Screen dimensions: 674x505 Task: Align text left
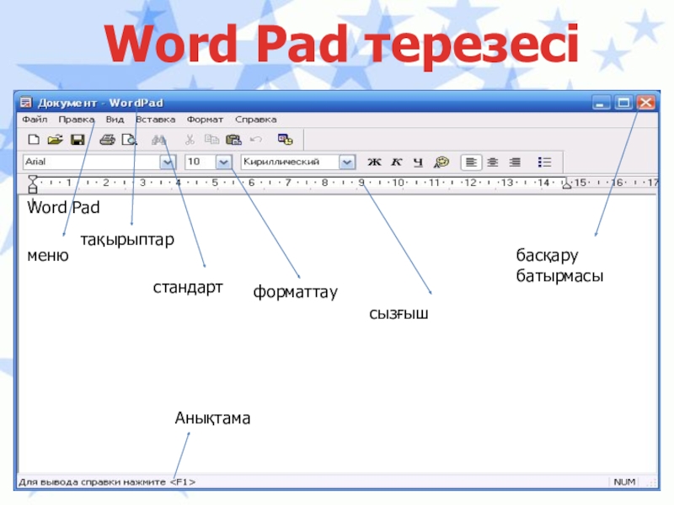(x=471, y=162)
